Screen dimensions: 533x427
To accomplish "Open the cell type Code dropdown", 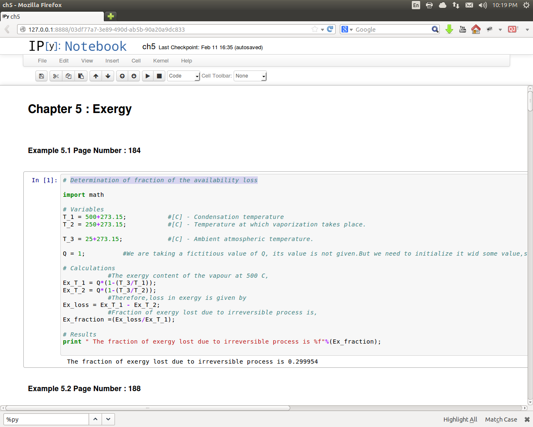I will tap(184, 76).
